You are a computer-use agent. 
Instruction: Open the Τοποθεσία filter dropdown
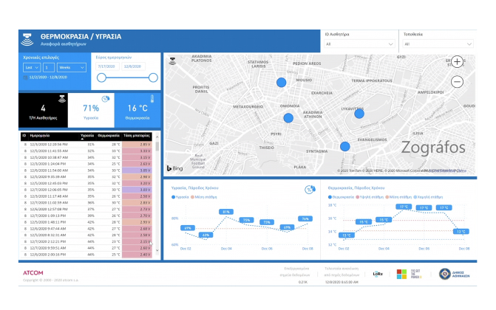pyautogui.click(x=438, y=44)
